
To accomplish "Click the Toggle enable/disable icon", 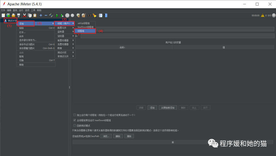I will [51, 15].
